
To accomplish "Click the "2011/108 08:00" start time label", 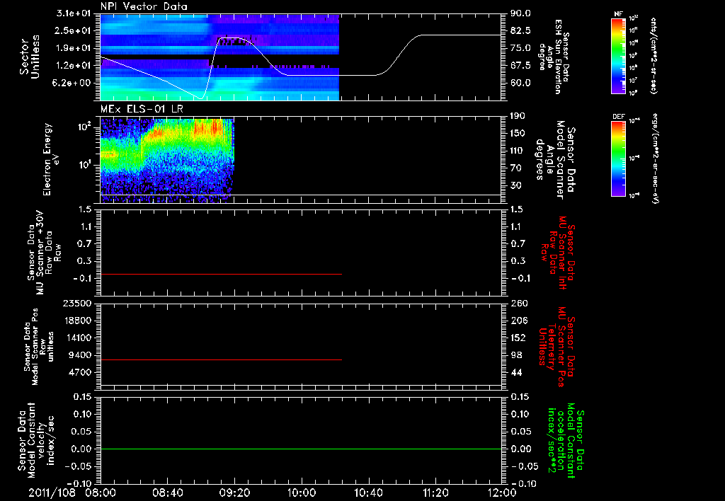I will click(72, 493).
